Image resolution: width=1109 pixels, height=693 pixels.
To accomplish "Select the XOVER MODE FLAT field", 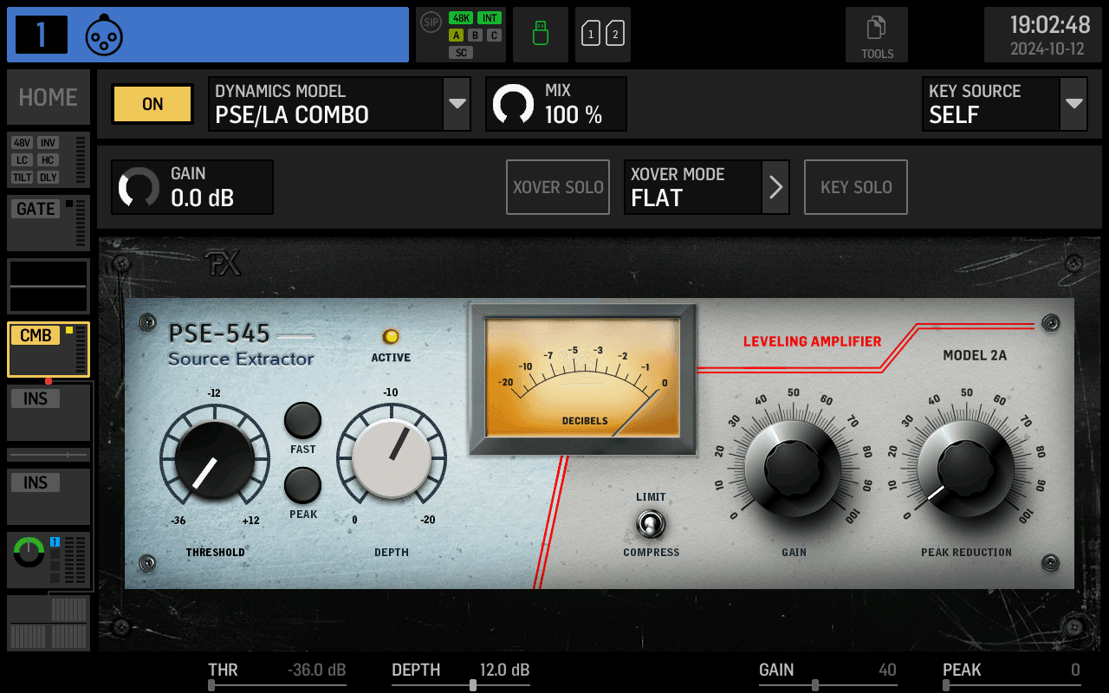I will (693, 187).
